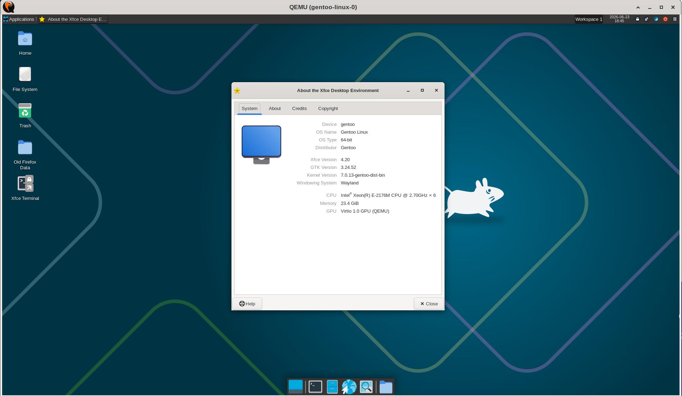
Task: Switch to the System tab
Action: [x=249, y=108]
